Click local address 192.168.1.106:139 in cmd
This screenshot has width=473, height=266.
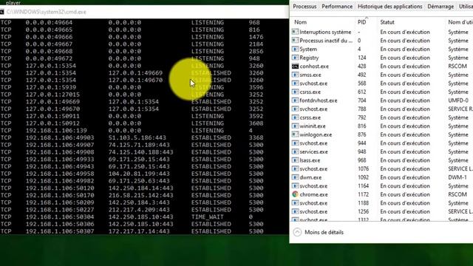click(x=56, y=131)
